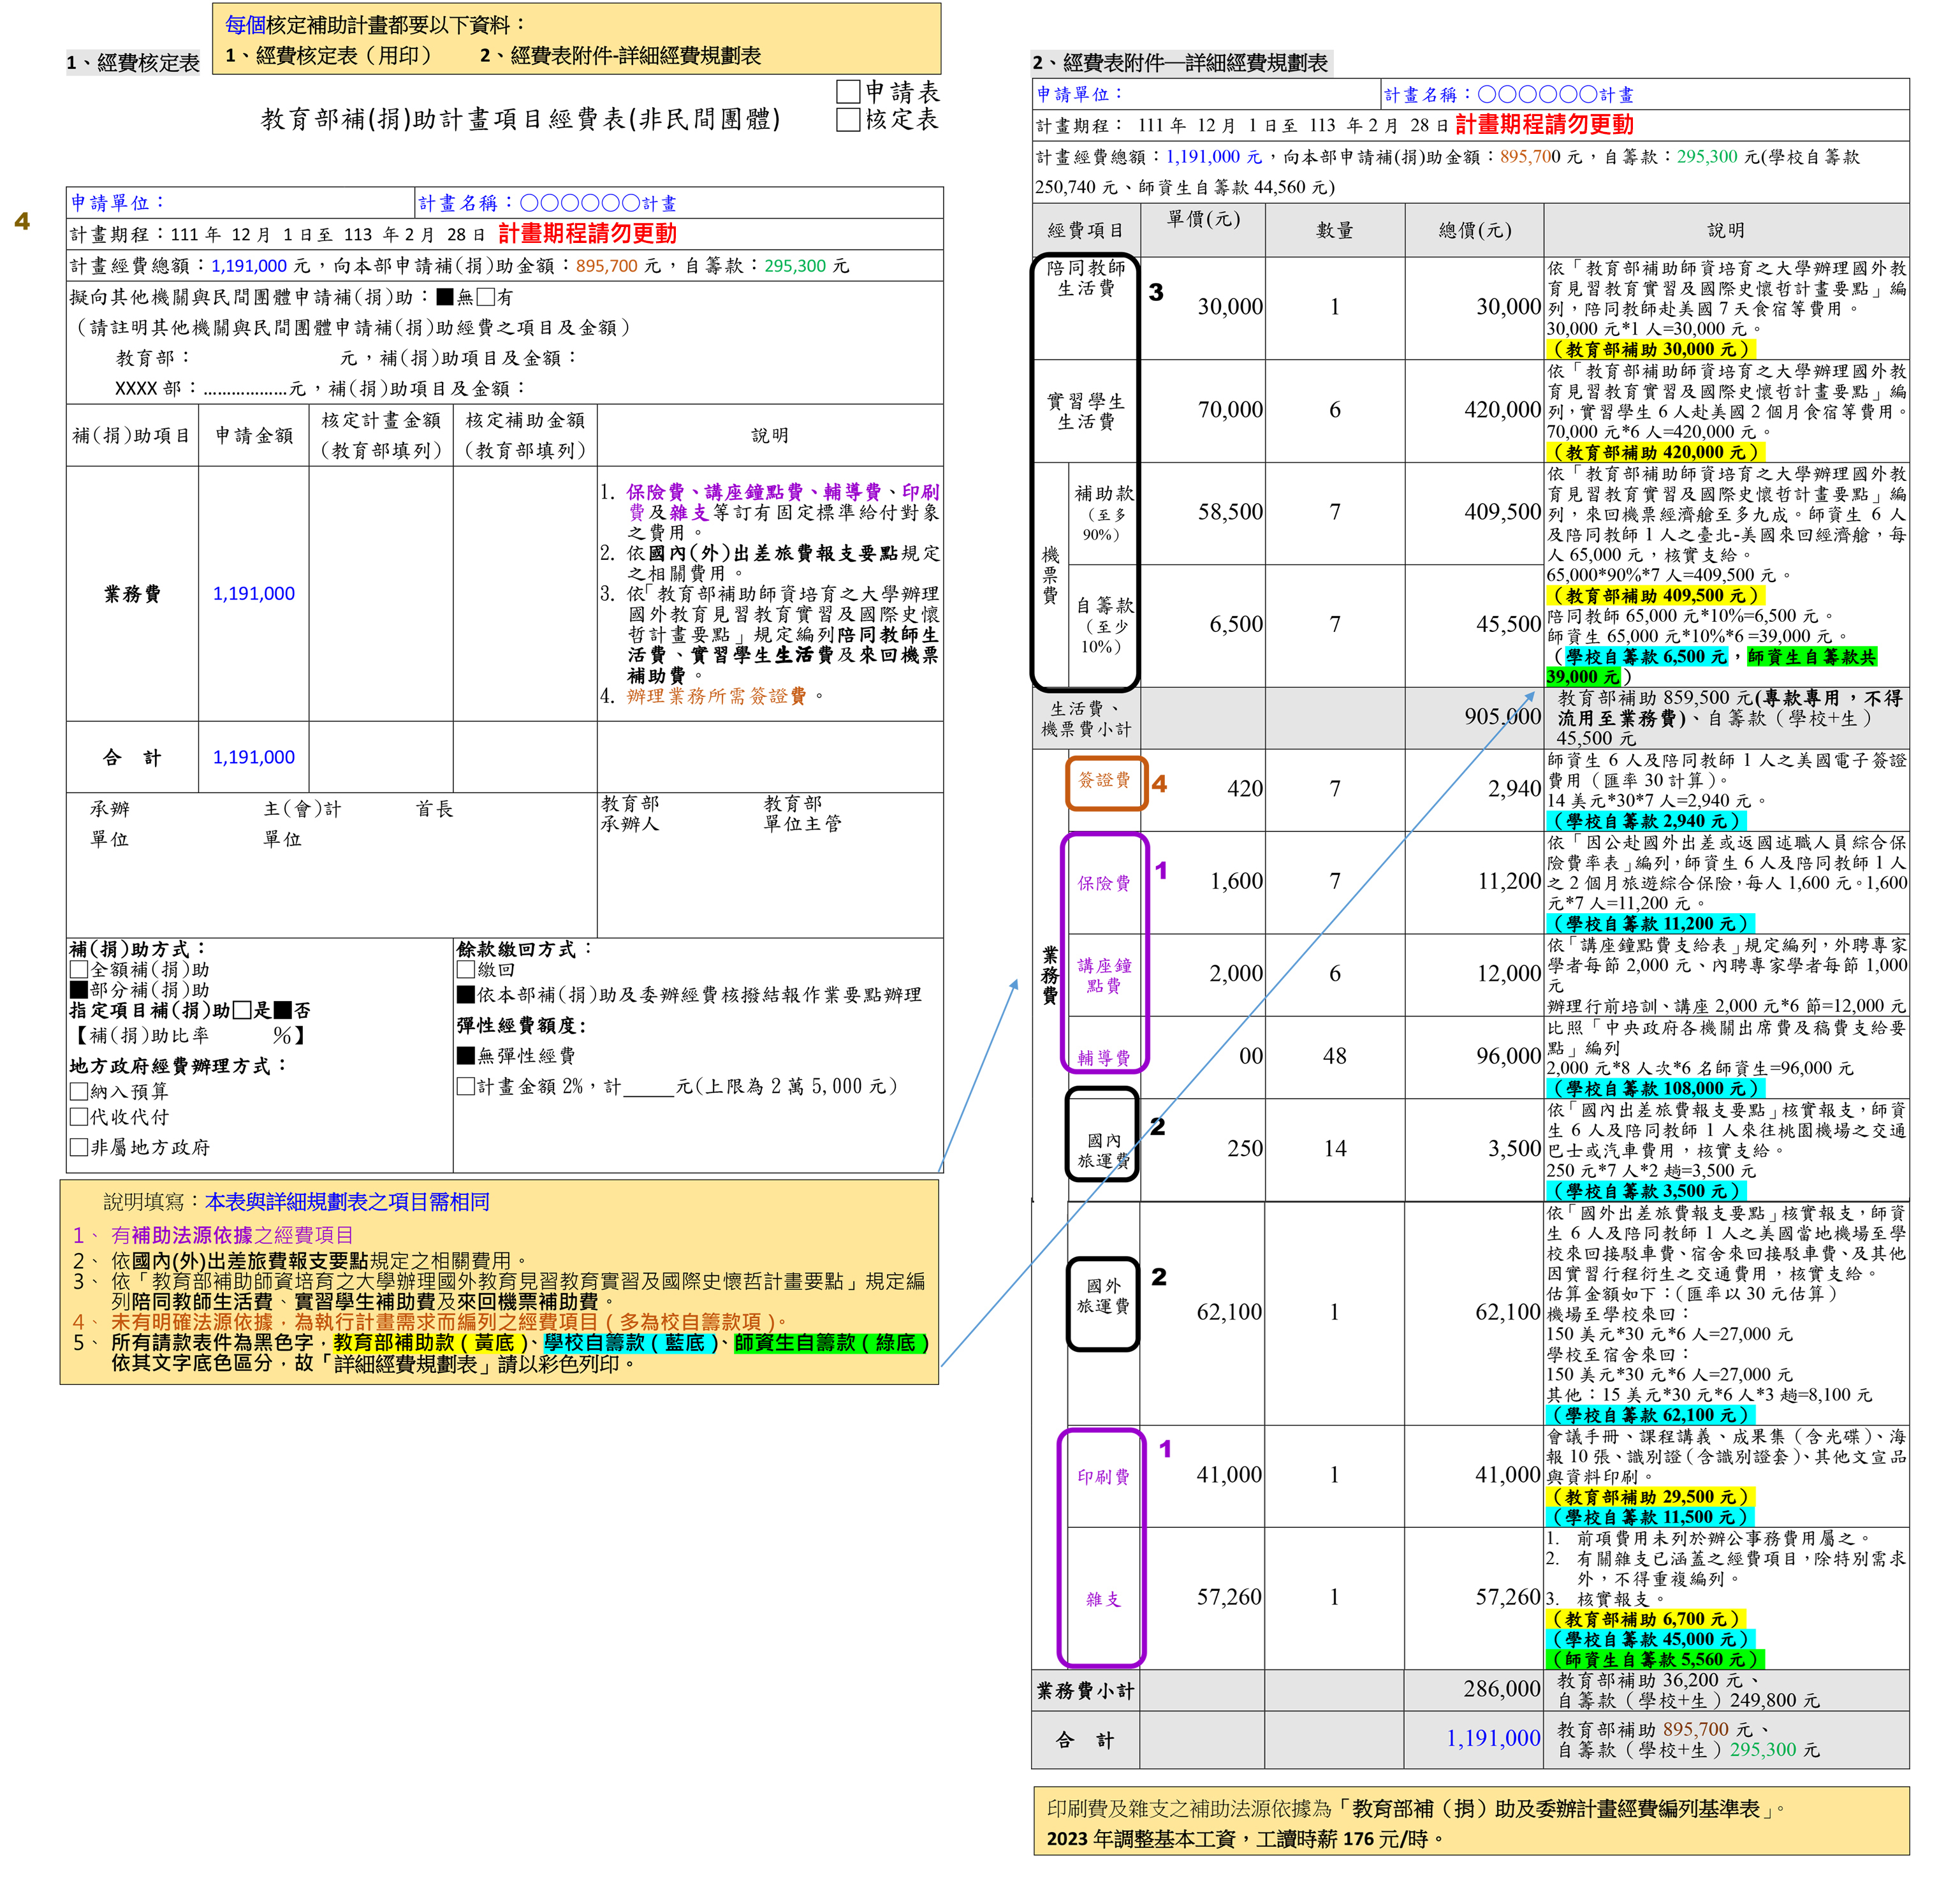
Task: Click the 96,000 total in 輔導費 row
Action: click(x=1509, y=1056)
